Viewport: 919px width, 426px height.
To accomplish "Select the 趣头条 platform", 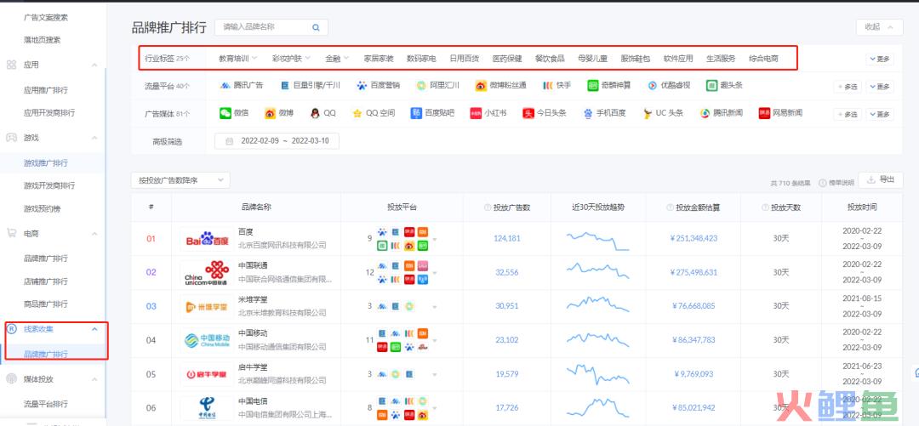I will (x=724, y=86).
